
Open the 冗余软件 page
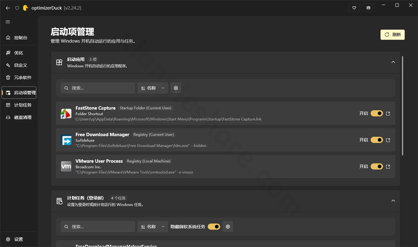[19, 77]
